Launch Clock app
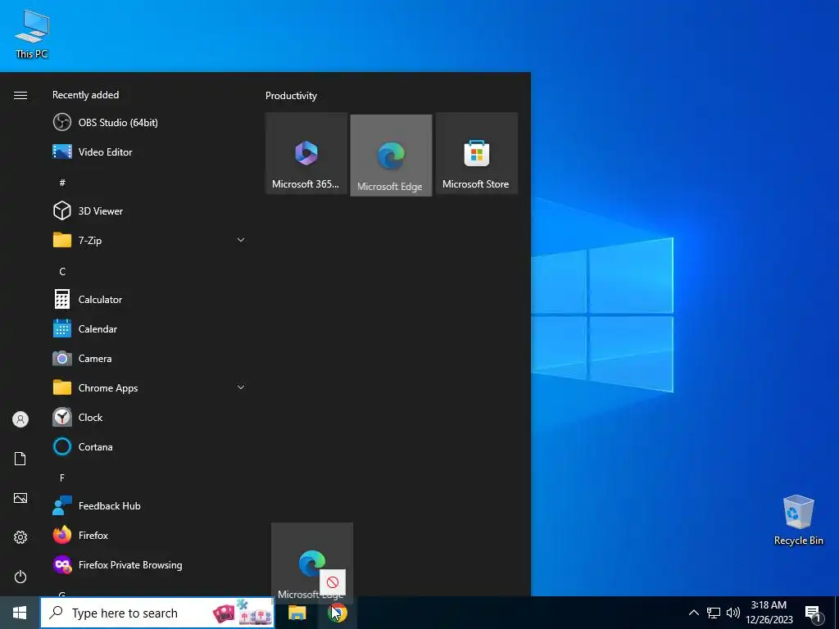Viewport: 839px width, 629px height. point(148,417)
